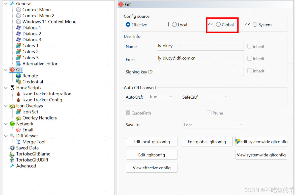Select Alternative editor tree label
295x195 pixels.
pos(40,64)
